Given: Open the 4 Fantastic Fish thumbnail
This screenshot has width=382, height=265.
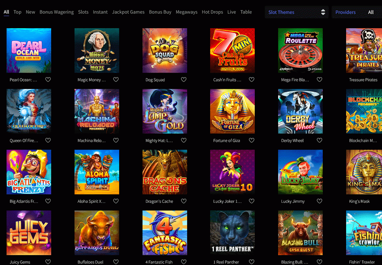Looking at the screenshot, I should point(165,233).
